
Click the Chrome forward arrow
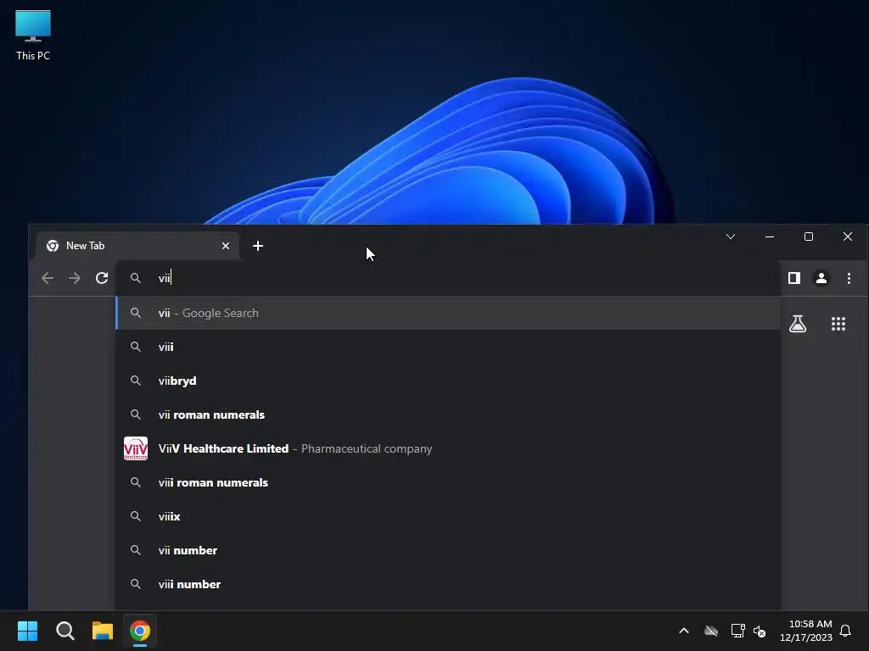75,278
